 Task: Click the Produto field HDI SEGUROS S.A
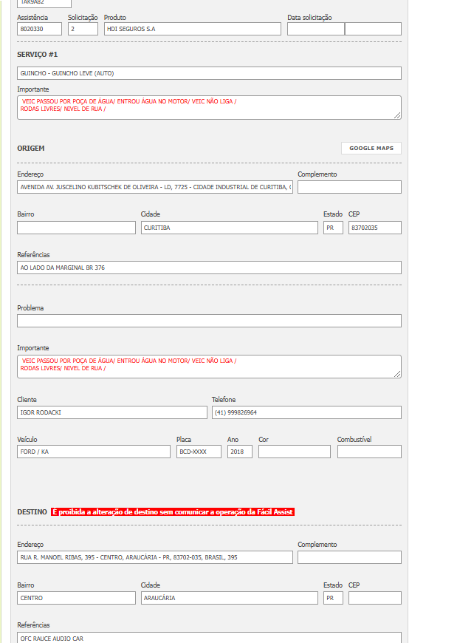[x=193, y=29]
